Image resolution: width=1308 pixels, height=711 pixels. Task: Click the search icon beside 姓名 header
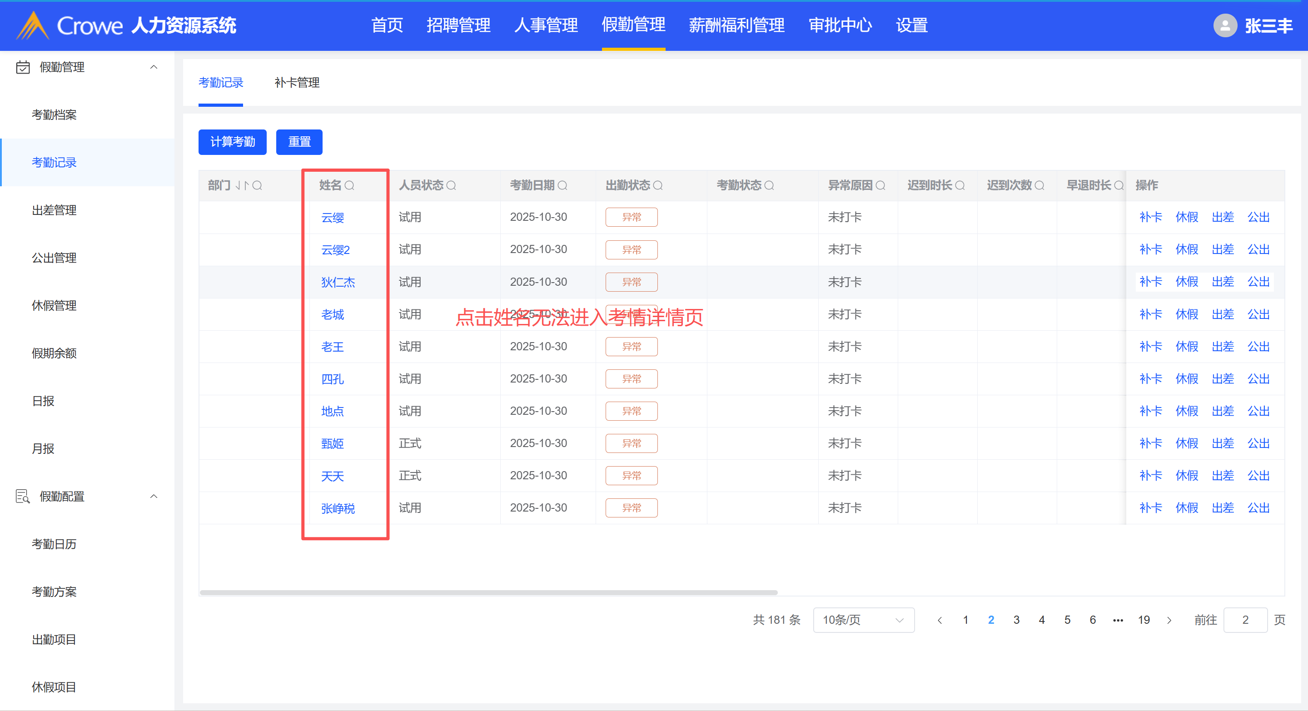(349, 185)
